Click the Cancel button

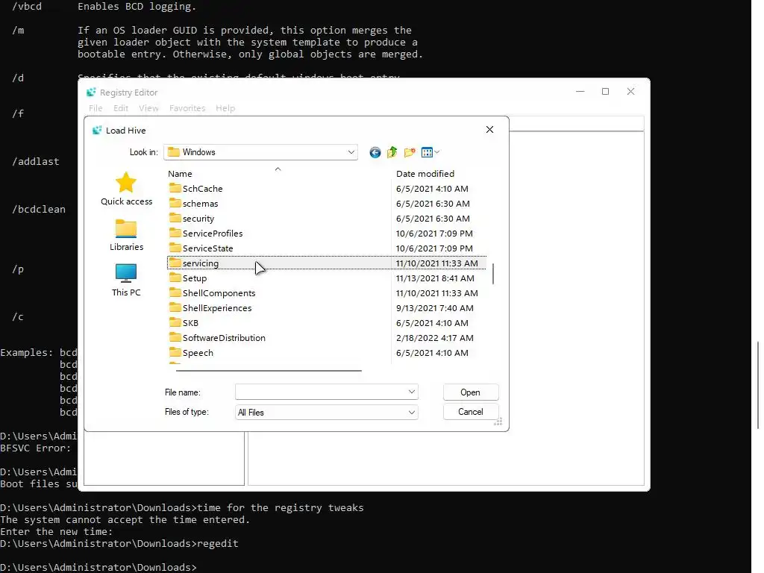pos(471,412)
